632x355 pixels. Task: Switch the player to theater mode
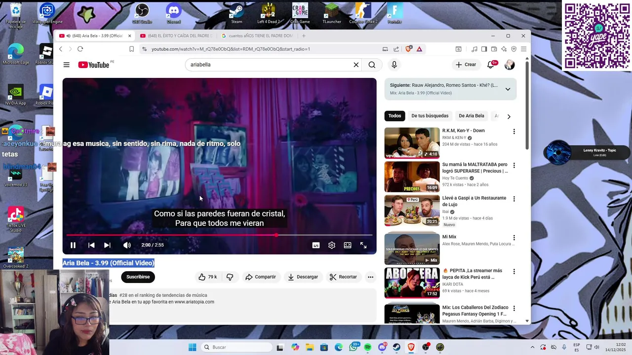tap(348, 245)
